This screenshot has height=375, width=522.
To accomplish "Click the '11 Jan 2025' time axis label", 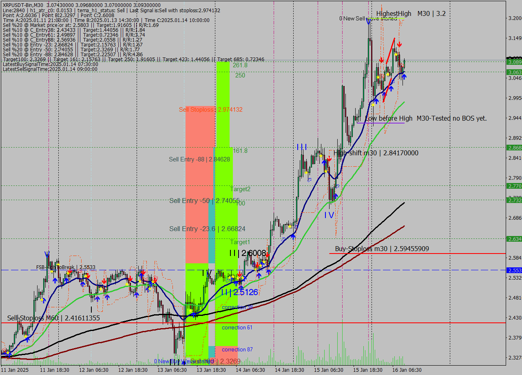I will click(15, 370).
